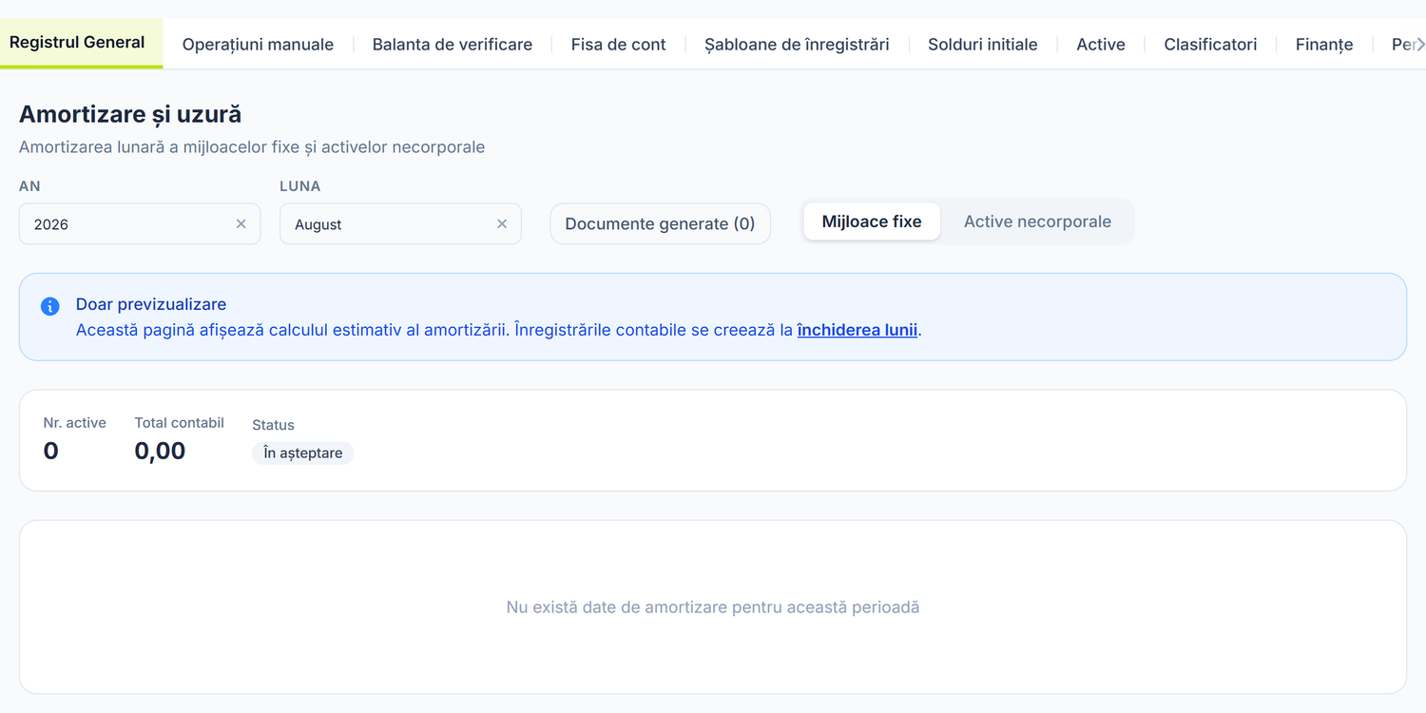Viewport: 1426px width, 713px height.
Task: Click the Total contabil label
Action: pos(180,423)
